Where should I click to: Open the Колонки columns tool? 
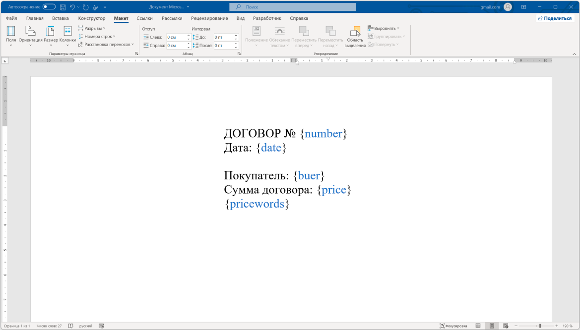[67, 36]
